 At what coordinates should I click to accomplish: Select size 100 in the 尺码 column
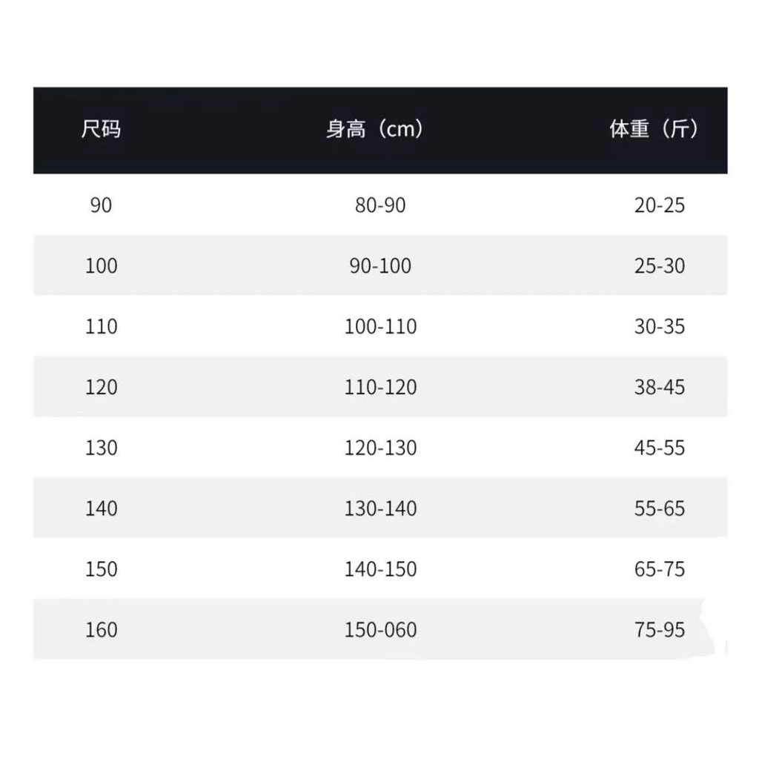[x=101, y=266]
